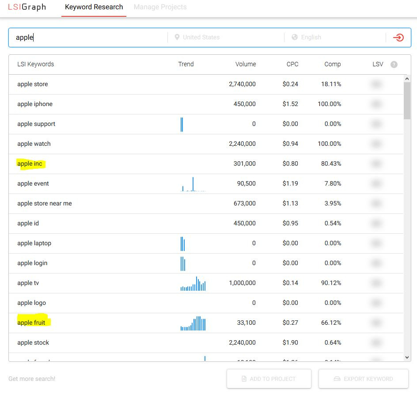The image size is (417, 395).
Task: View apple fruit trend chart
Action: [x=193, y=323]
